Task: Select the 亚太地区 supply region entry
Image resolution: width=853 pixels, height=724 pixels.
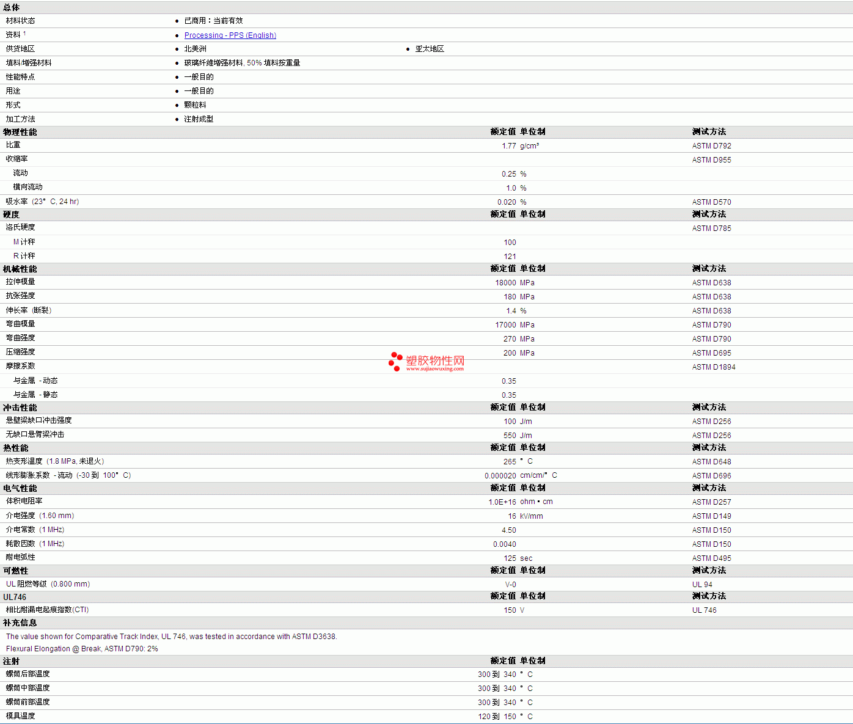Action: 430,49
